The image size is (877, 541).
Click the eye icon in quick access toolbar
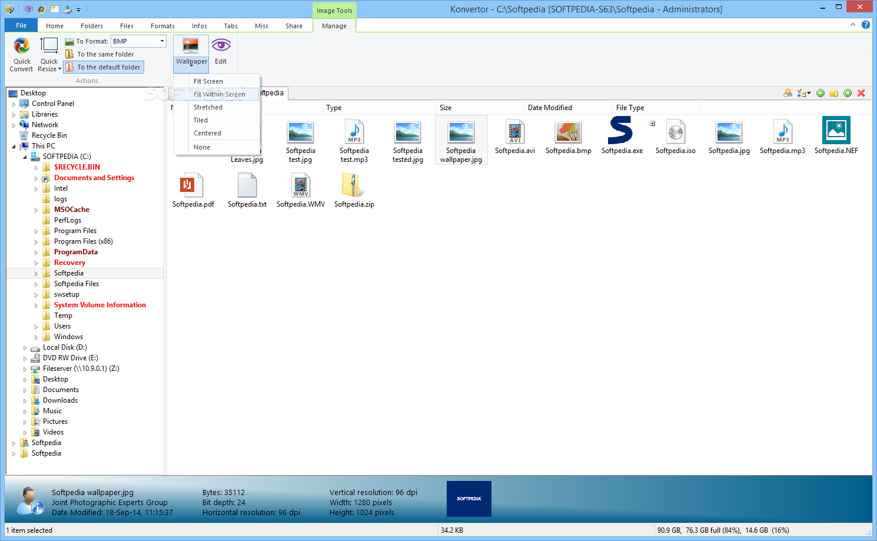click(28, 9)
